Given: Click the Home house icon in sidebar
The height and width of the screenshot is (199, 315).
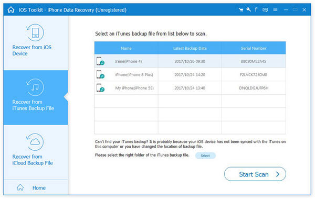Looking at the screenshot, I should coord(20,187).
